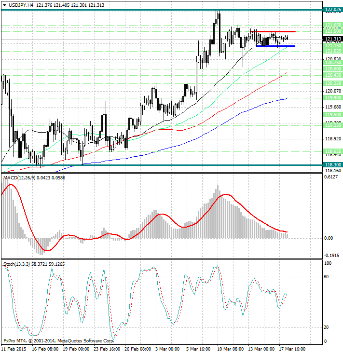This screenshot has height=353, width=343.
Task: Click the 118.625 price level label
Action: pyautogui.click(x=333, y=151)
